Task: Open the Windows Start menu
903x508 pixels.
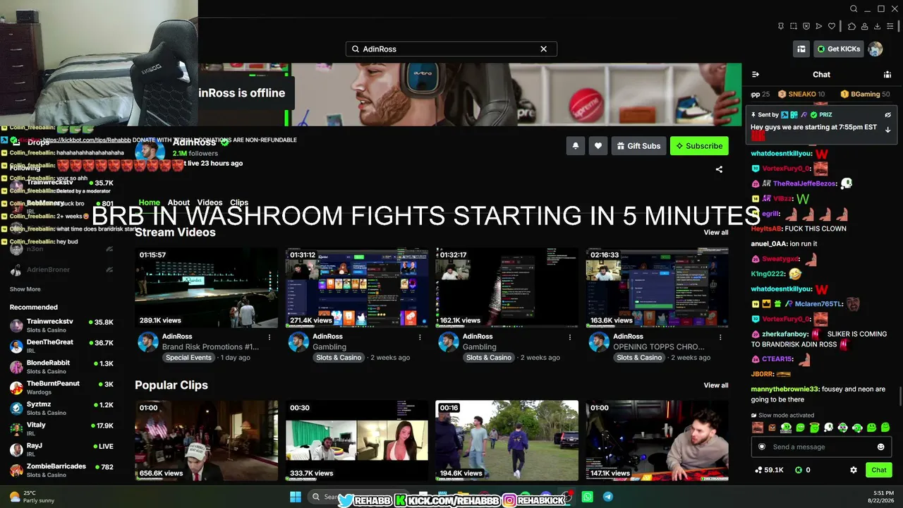Action: coord(295,497)
